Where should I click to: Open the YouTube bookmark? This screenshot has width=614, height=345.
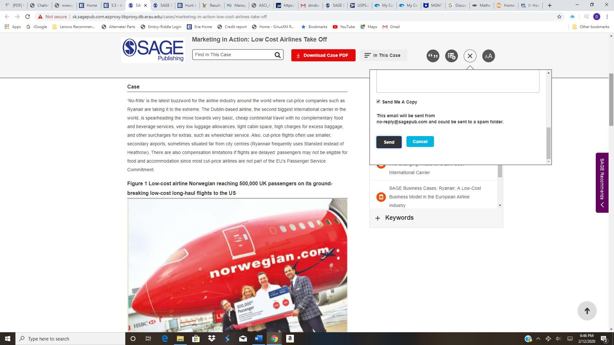[x=344, y=27]
